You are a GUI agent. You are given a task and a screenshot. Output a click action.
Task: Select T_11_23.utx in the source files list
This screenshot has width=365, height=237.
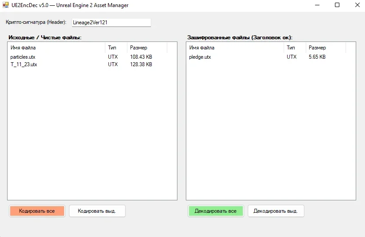[x=24, y=64]
